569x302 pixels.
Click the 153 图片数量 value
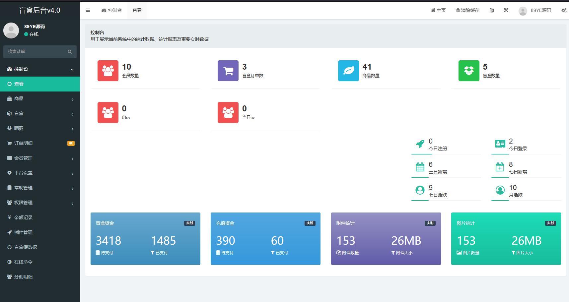(466, 241)
